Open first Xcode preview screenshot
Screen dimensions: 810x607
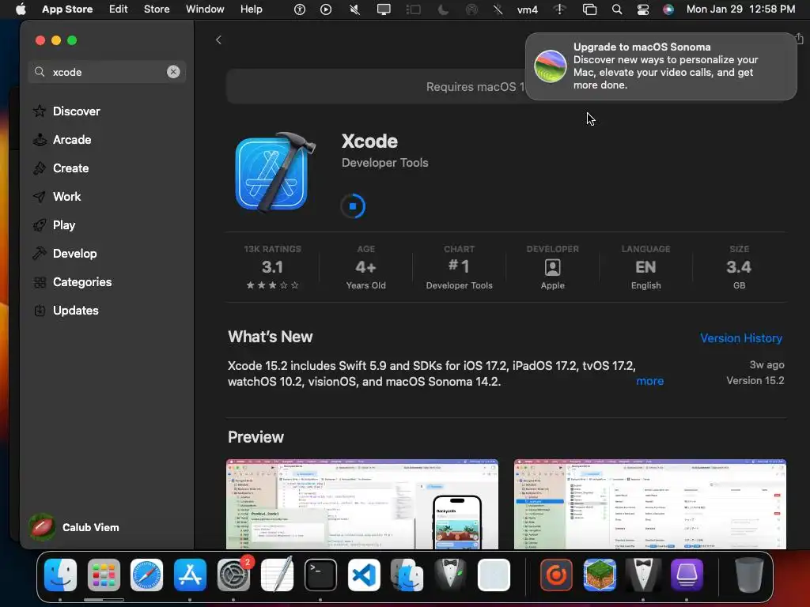362,504
